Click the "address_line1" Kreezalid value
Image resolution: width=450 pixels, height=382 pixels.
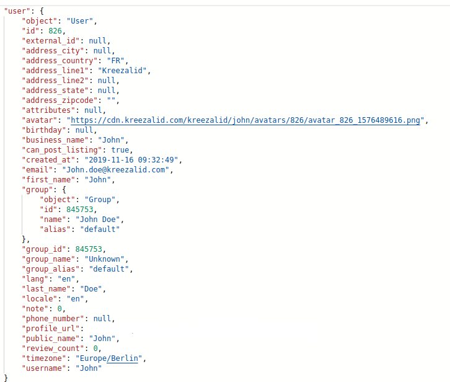(x=122, y=71)
